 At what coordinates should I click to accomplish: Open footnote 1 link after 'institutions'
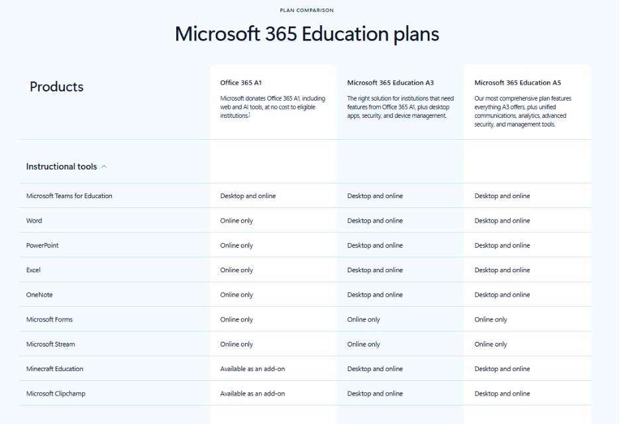tap(249, 115)
